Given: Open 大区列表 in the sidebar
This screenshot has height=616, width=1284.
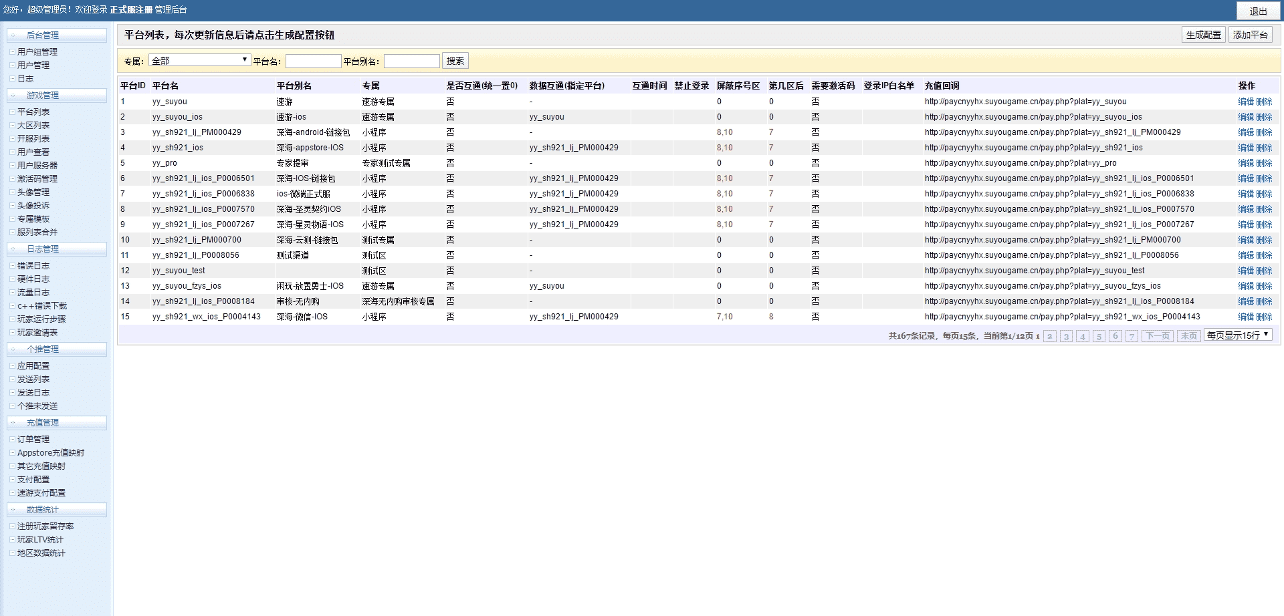Looking at the screenshot, I should coord(33,126).
